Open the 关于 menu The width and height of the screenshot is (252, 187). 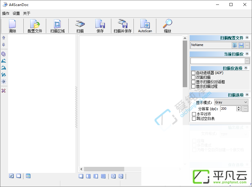point(27,13)
